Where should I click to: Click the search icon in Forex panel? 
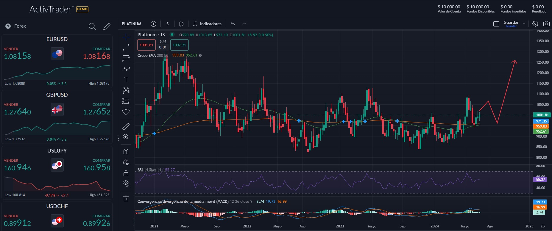pos(92,26)
